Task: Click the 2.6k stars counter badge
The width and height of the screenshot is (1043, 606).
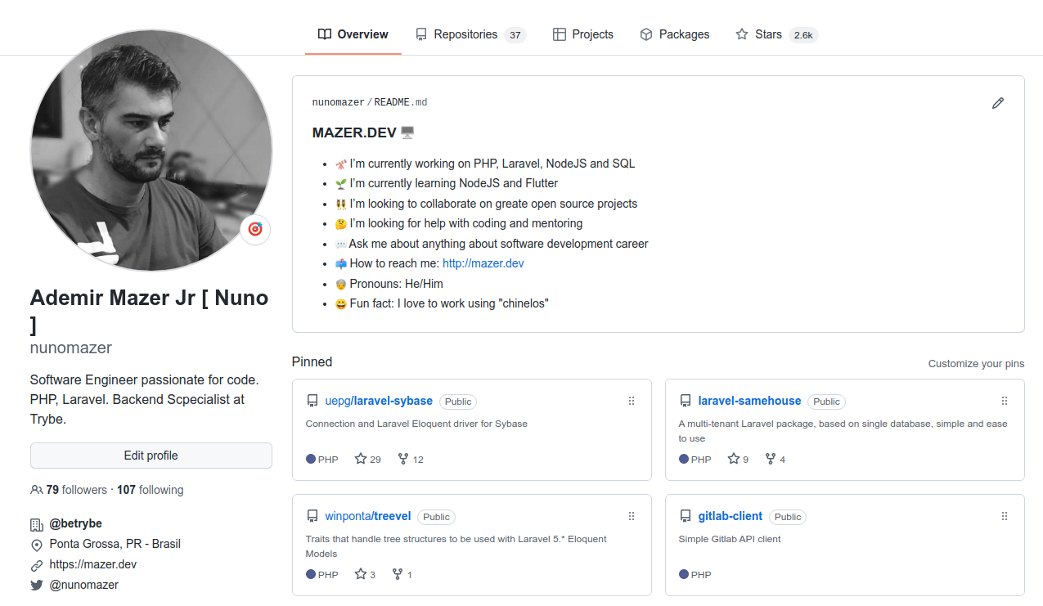Action: point(803,35)
